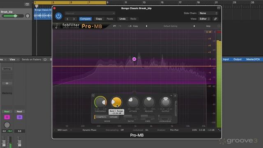
Task: Switch to the Master/VCA tab
Action: coord(253,59)
